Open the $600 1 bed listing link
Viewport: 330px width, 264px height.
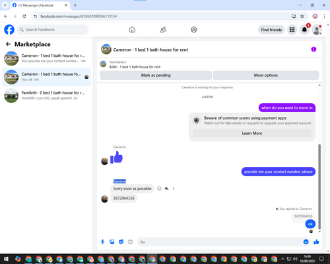point(135,67)
